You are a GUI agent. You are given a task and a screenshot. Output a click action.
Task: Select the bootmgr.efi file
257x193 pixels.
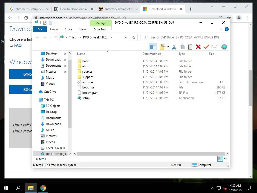click(x=90, y=93)
